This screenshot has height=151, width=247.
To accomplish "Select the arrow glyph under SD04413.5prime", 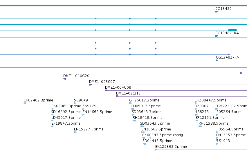I will (x=144, y=144).
